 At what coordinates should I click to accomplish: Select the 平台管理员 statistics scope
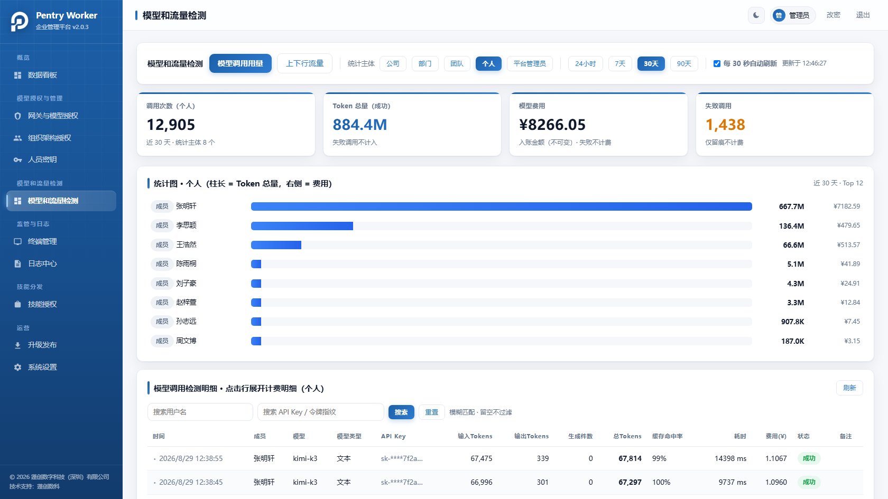coord(530,63)
